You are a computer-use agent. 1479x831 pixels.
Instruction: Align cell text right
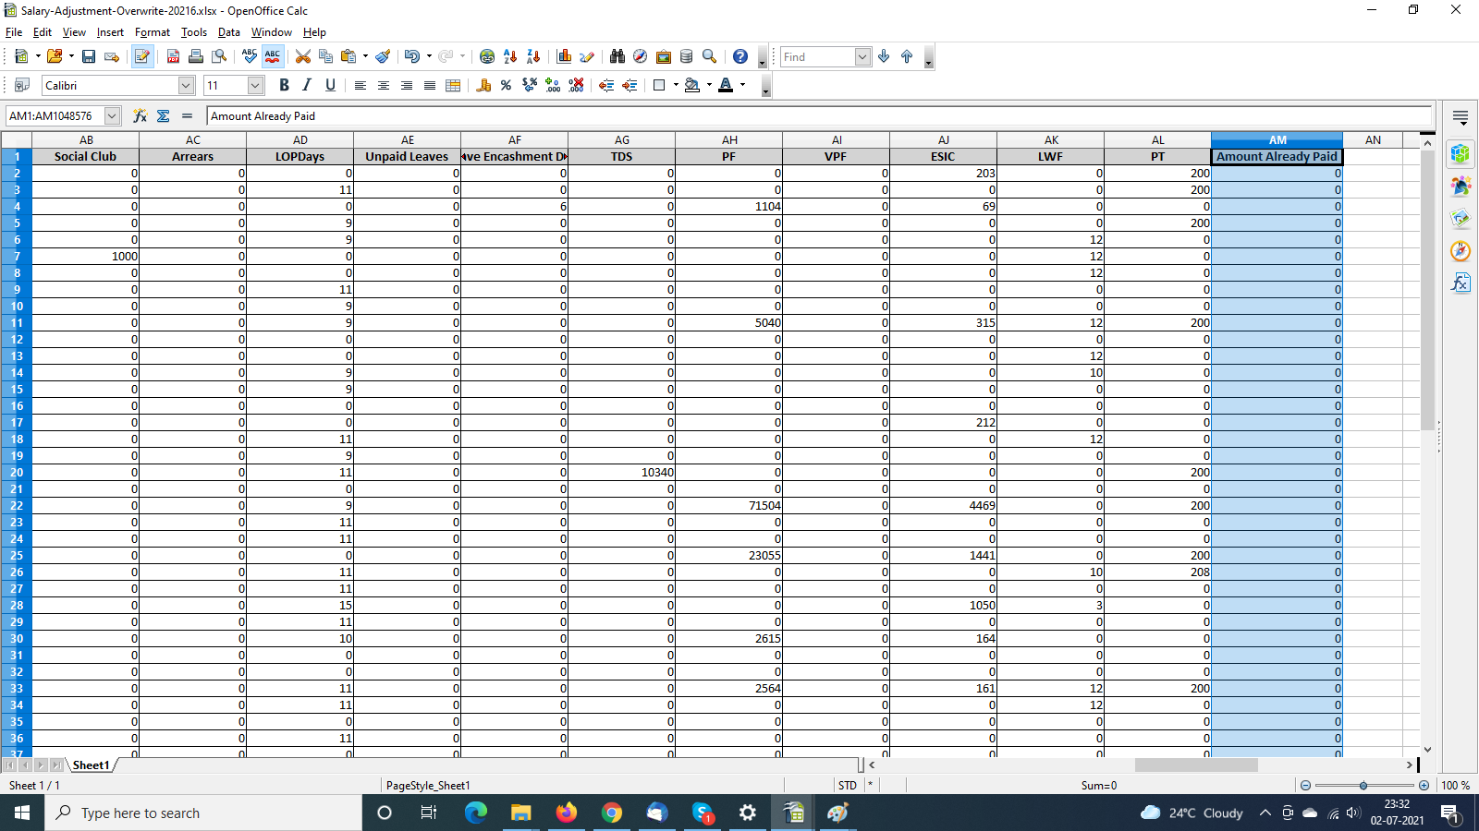coord(407,85)
